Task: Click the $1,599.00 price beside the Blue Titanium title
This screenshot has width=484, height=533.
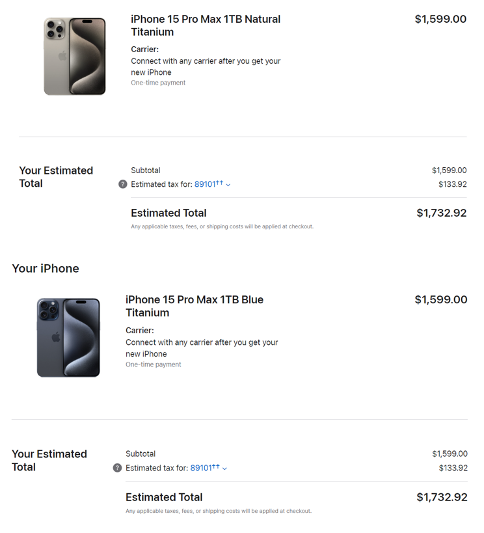Action: pyautogui.click(x=440, y=299)
